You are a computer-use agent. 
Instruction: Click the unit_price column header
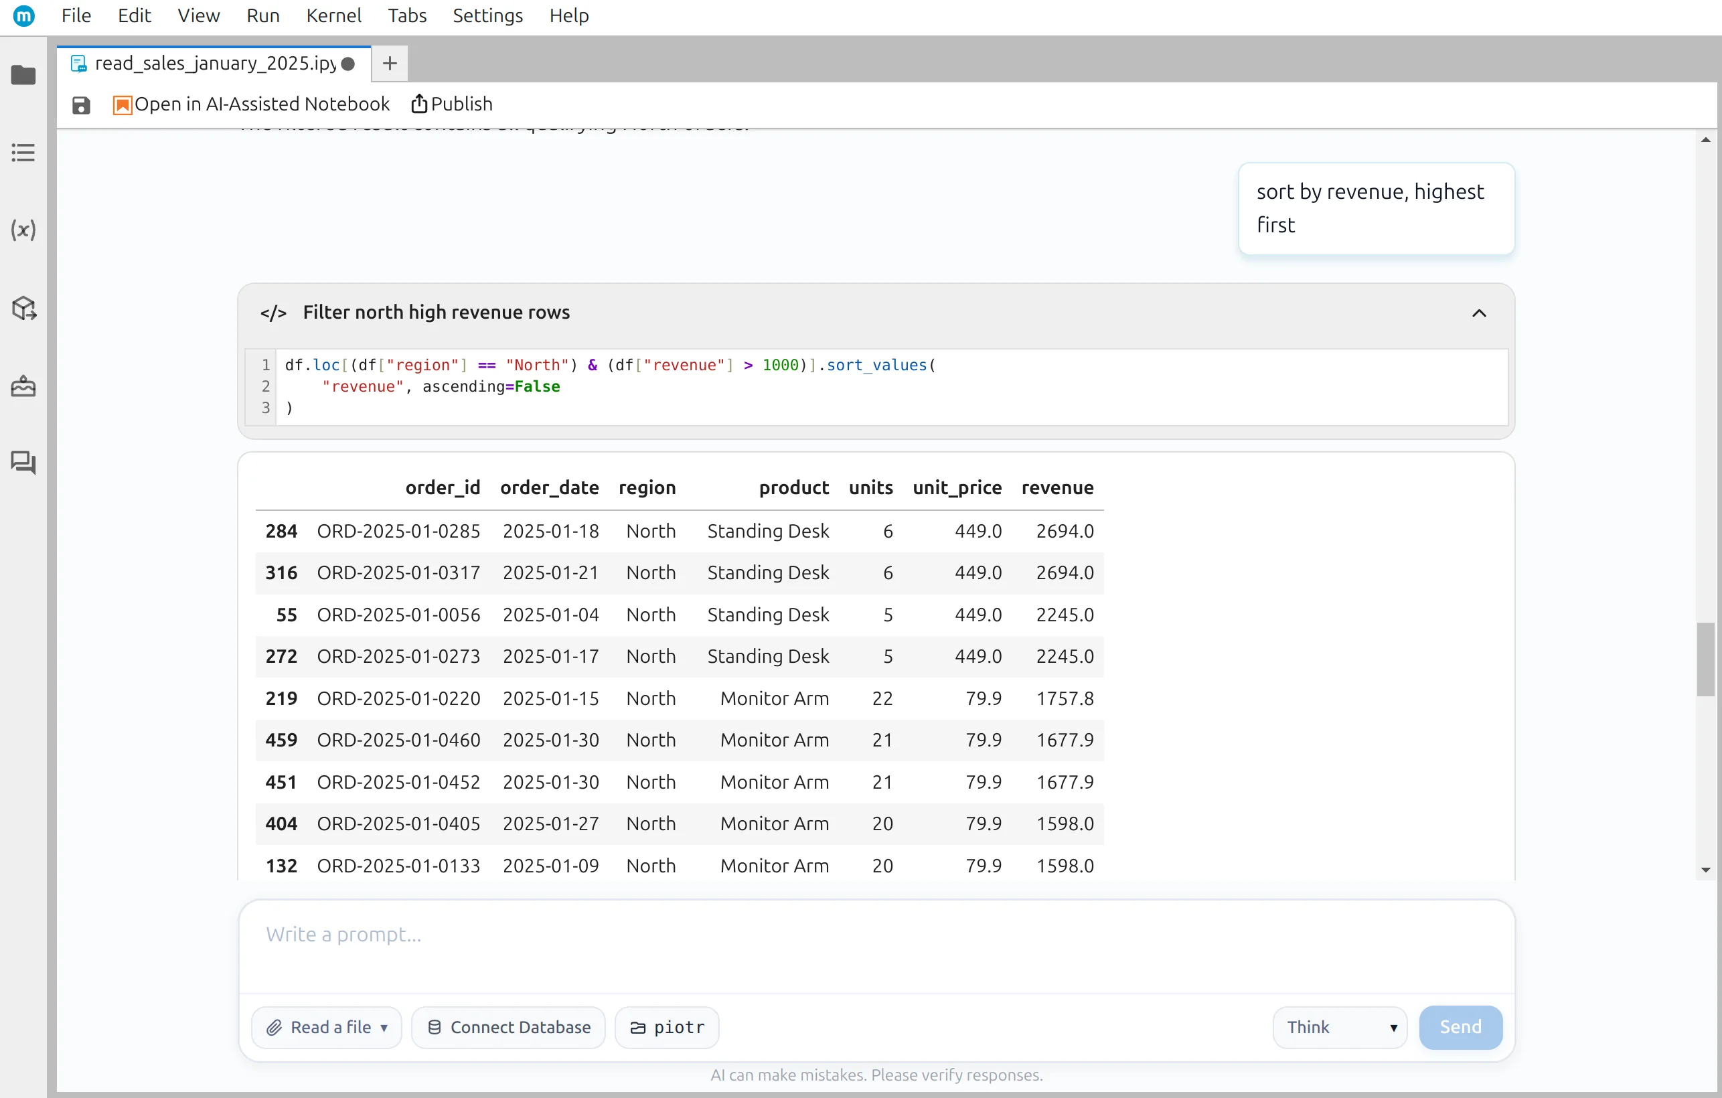(x=957, y=488)
